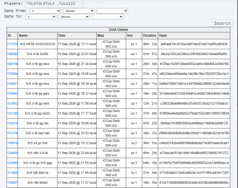Click the Date From label
This screenshot has width=238, height=188.
(16, 11)
